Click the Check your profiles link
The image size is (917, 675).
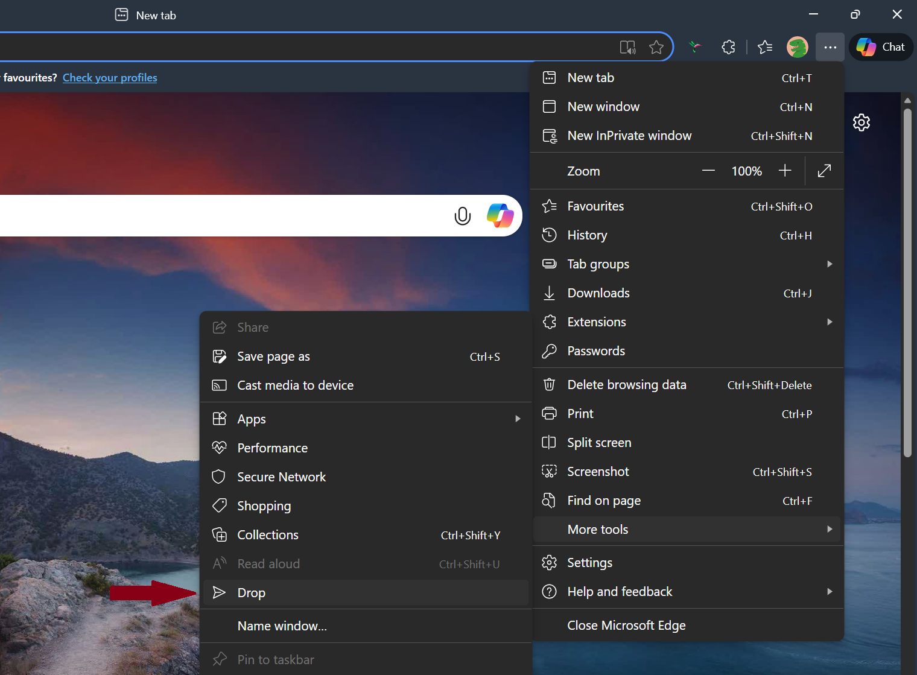(110, 78)
